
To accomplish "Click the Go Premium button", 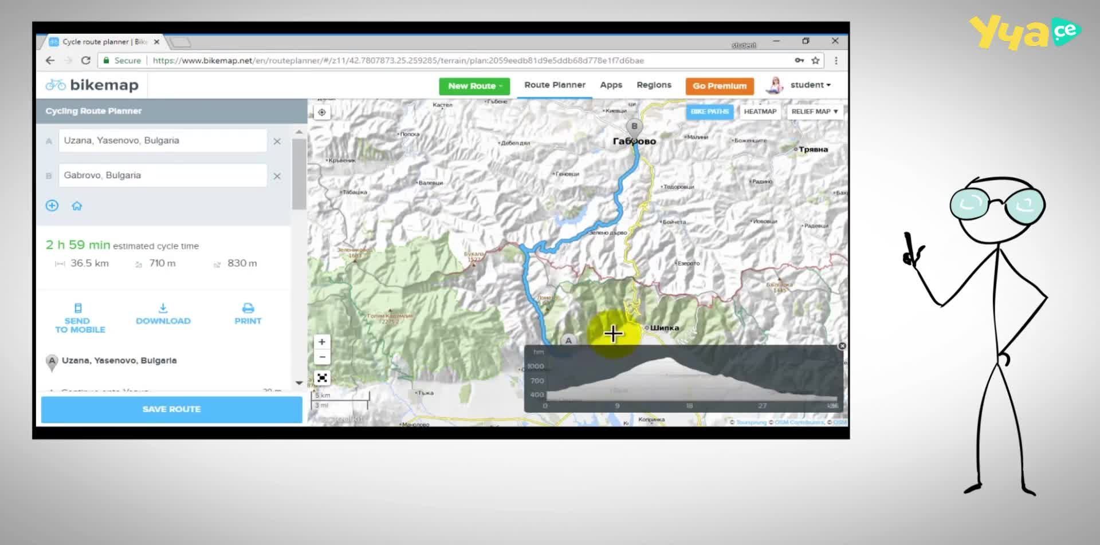I will coord(720,86).
